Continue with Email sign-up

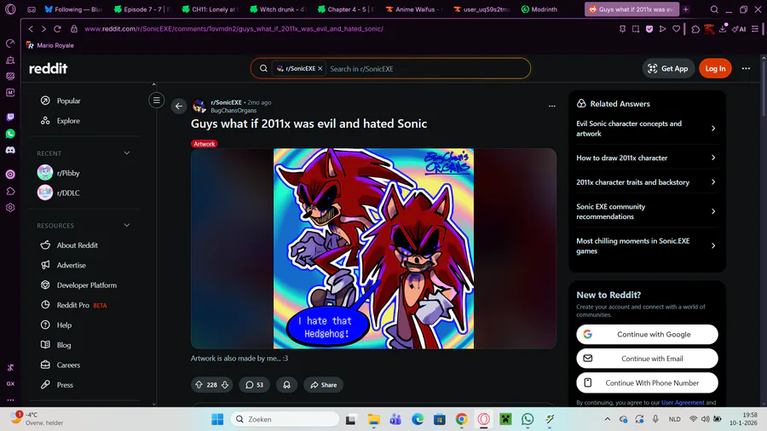click(647, 359)
